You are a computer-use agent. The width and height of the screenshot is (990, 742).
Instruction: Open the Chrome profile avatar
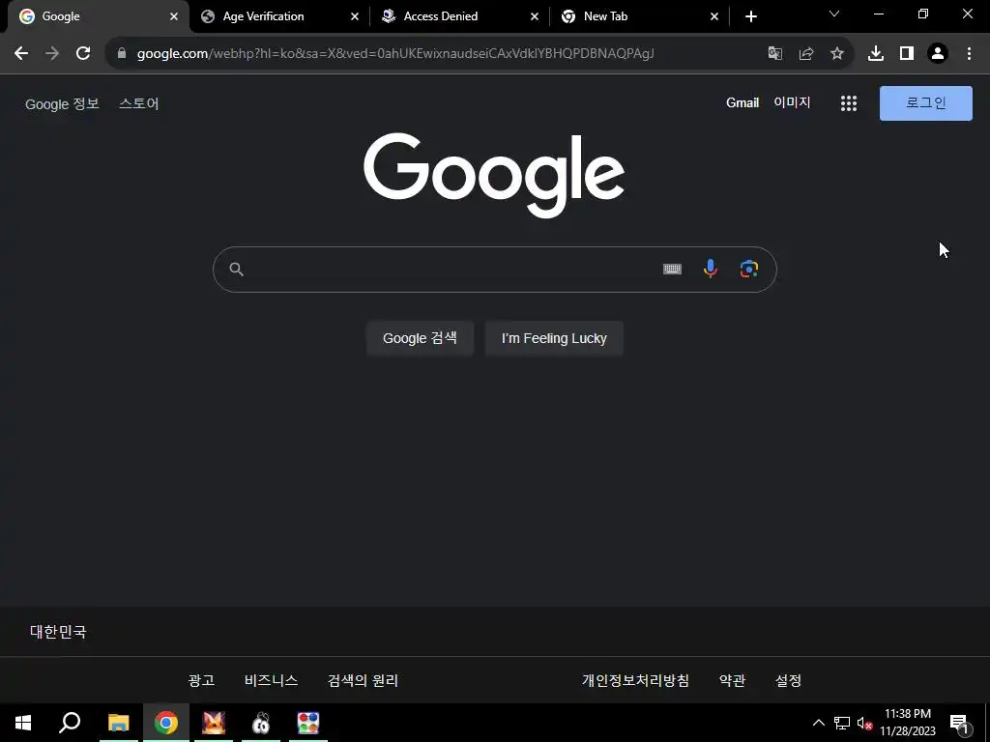[x=938, y=54]
